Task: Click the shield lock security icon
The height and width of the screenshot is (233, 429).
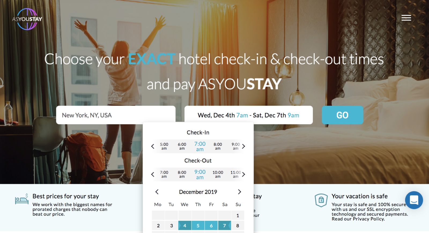Action: pos(321,200)
